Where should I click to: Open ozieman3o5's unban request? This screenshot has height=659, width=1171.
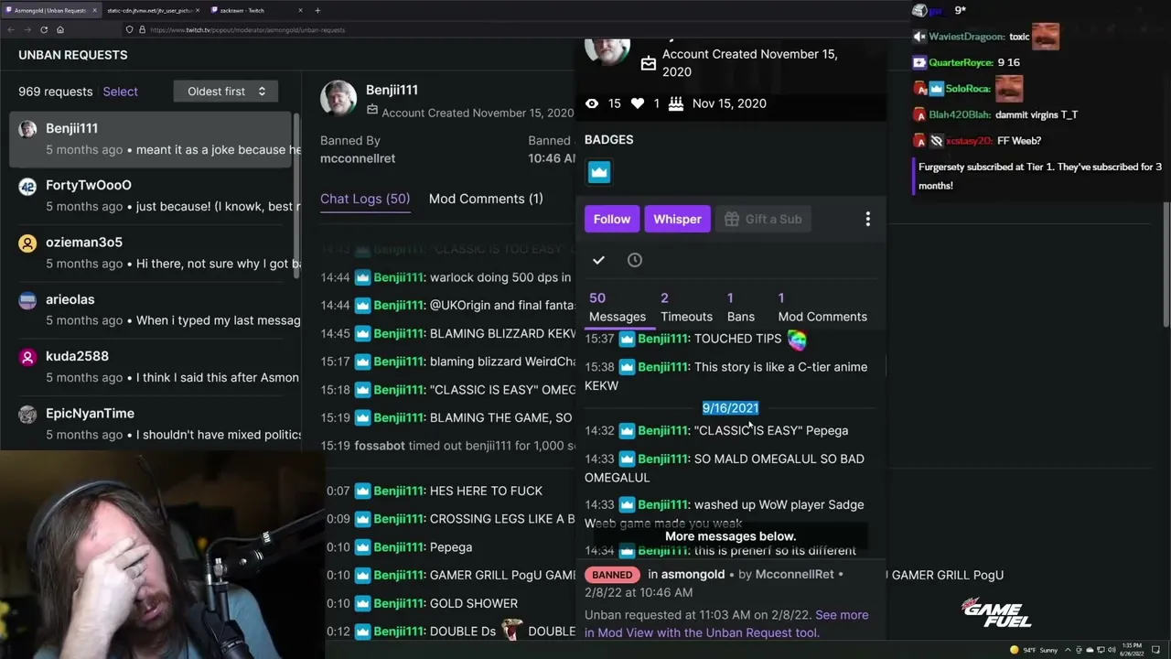(151, 253)
